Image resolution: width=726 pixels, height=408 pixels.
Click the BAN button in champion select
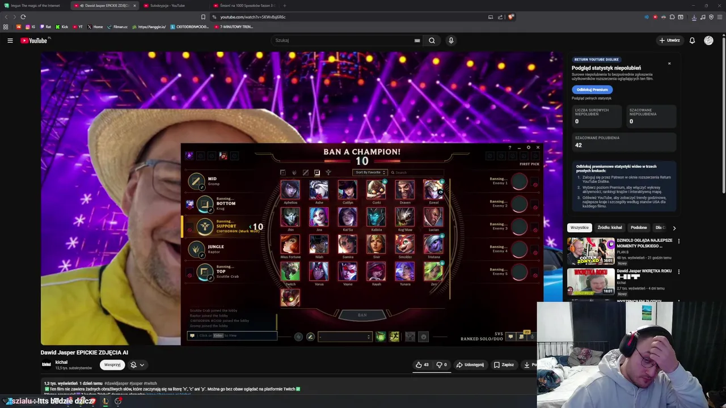pos(362,315)
